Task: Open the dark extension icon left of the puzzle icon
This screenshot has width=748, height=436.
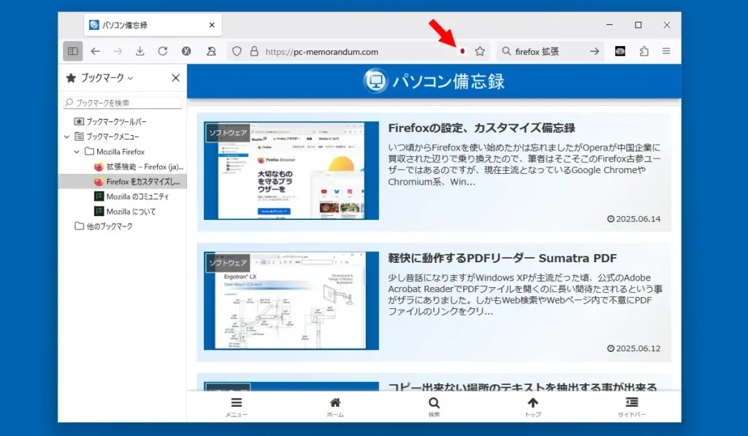Action: pyautogui.click(x=619, y=51)
